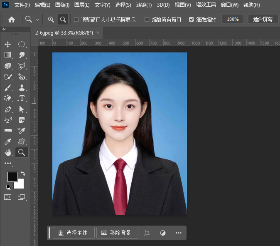Open the 滤镜(T) menu
This screenshot has width=280, height=246.
(x=144, y=5)
